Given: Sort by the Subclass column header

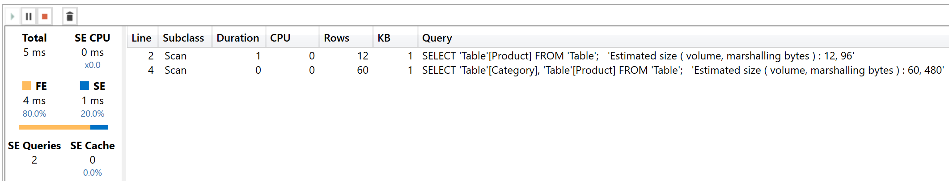Looking at the screenshot, I should point(183,38).
